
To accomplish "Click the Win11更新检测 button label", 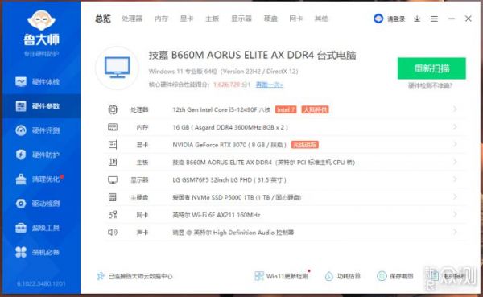I will pyautogui.click(x=287, y=276).
